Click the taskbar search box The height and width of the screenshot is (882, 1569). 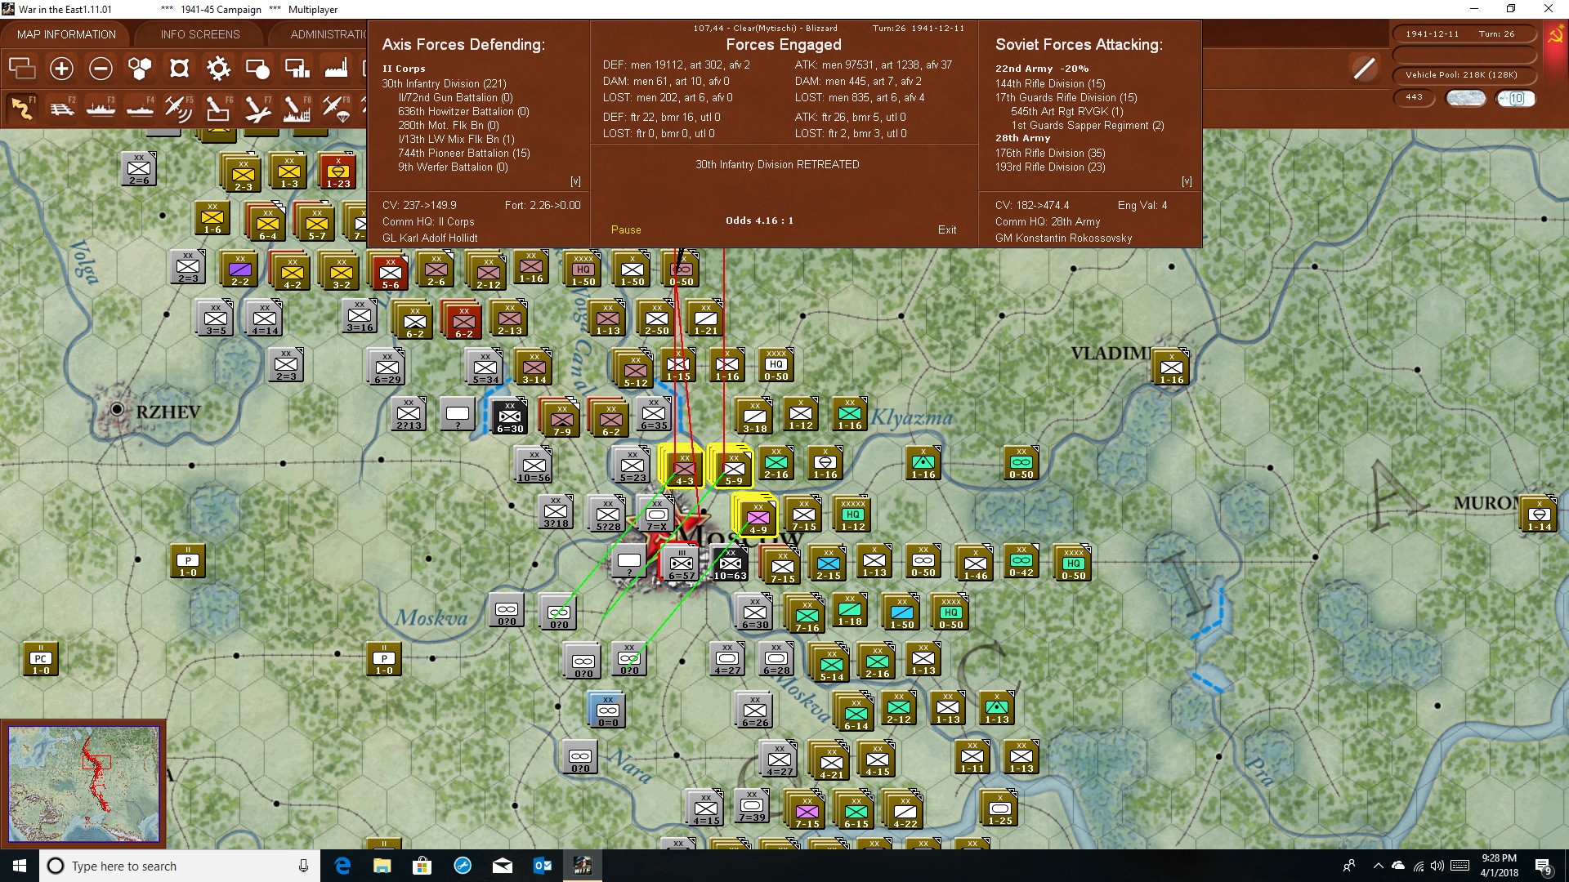[x=180, y=866]
